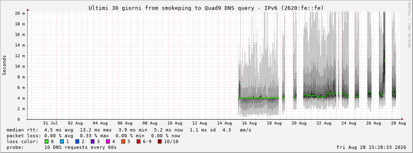Image resolution: width=413 pixels, height=153 pixels.
Task: Click the median rtt statistics line
Action: pyautogui.click(x=129, y=130)
